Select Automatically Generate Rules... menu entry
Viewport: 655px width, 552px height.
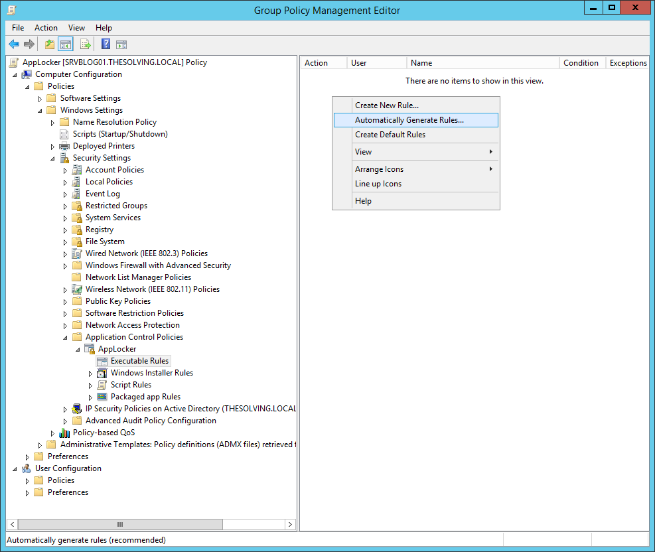(416, 120)
